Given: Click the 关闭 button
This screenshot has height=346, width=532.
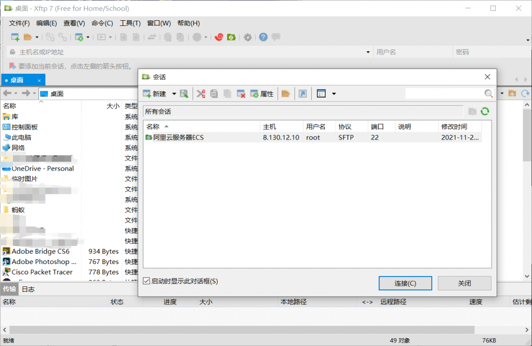Looking at the screenshot, I should [x=464, y=283].
